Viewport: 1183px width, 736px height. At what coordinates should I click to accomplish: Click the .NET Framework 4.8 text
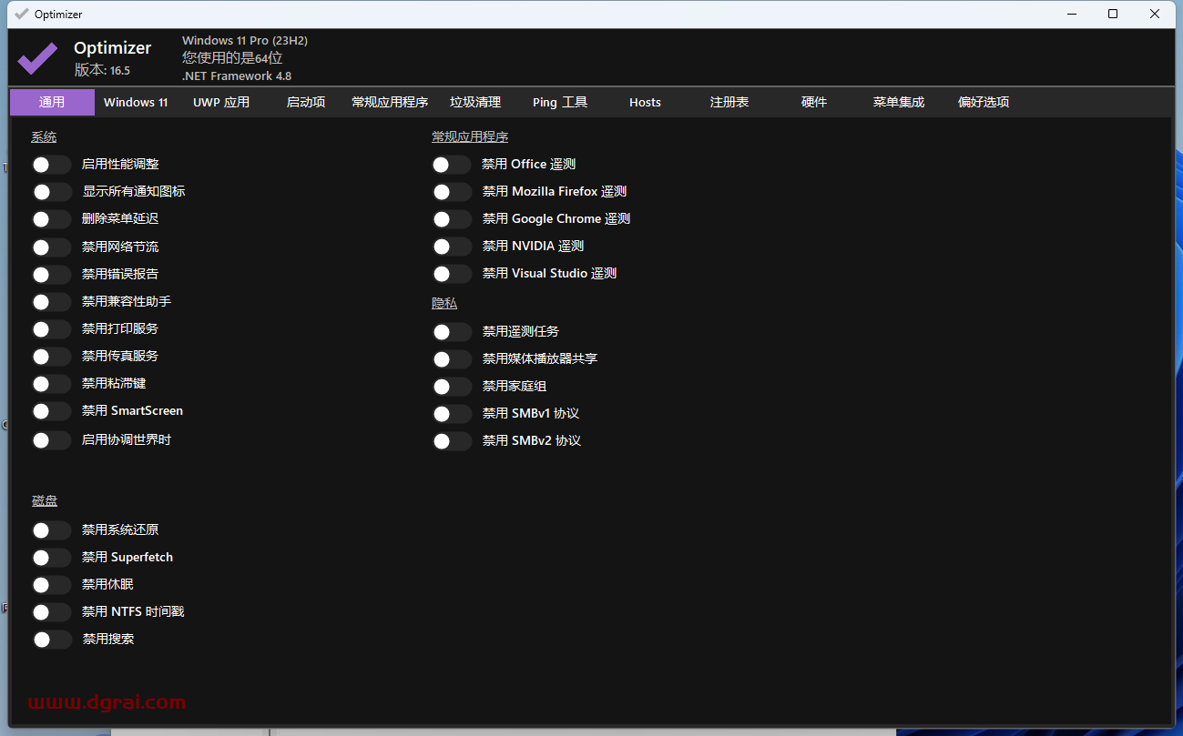point(237,76)
